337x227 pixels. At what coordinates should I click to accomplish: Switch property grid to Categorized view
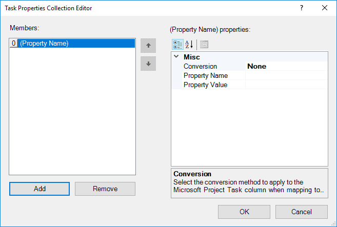click(x=178, y=45)
